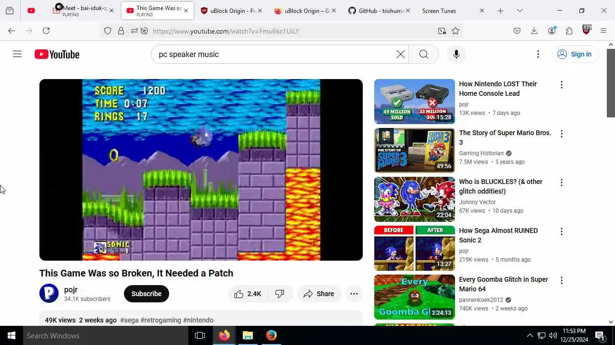615x345 pixels.
Task: Open pojr channel avatar
Action: pos(49,293)
